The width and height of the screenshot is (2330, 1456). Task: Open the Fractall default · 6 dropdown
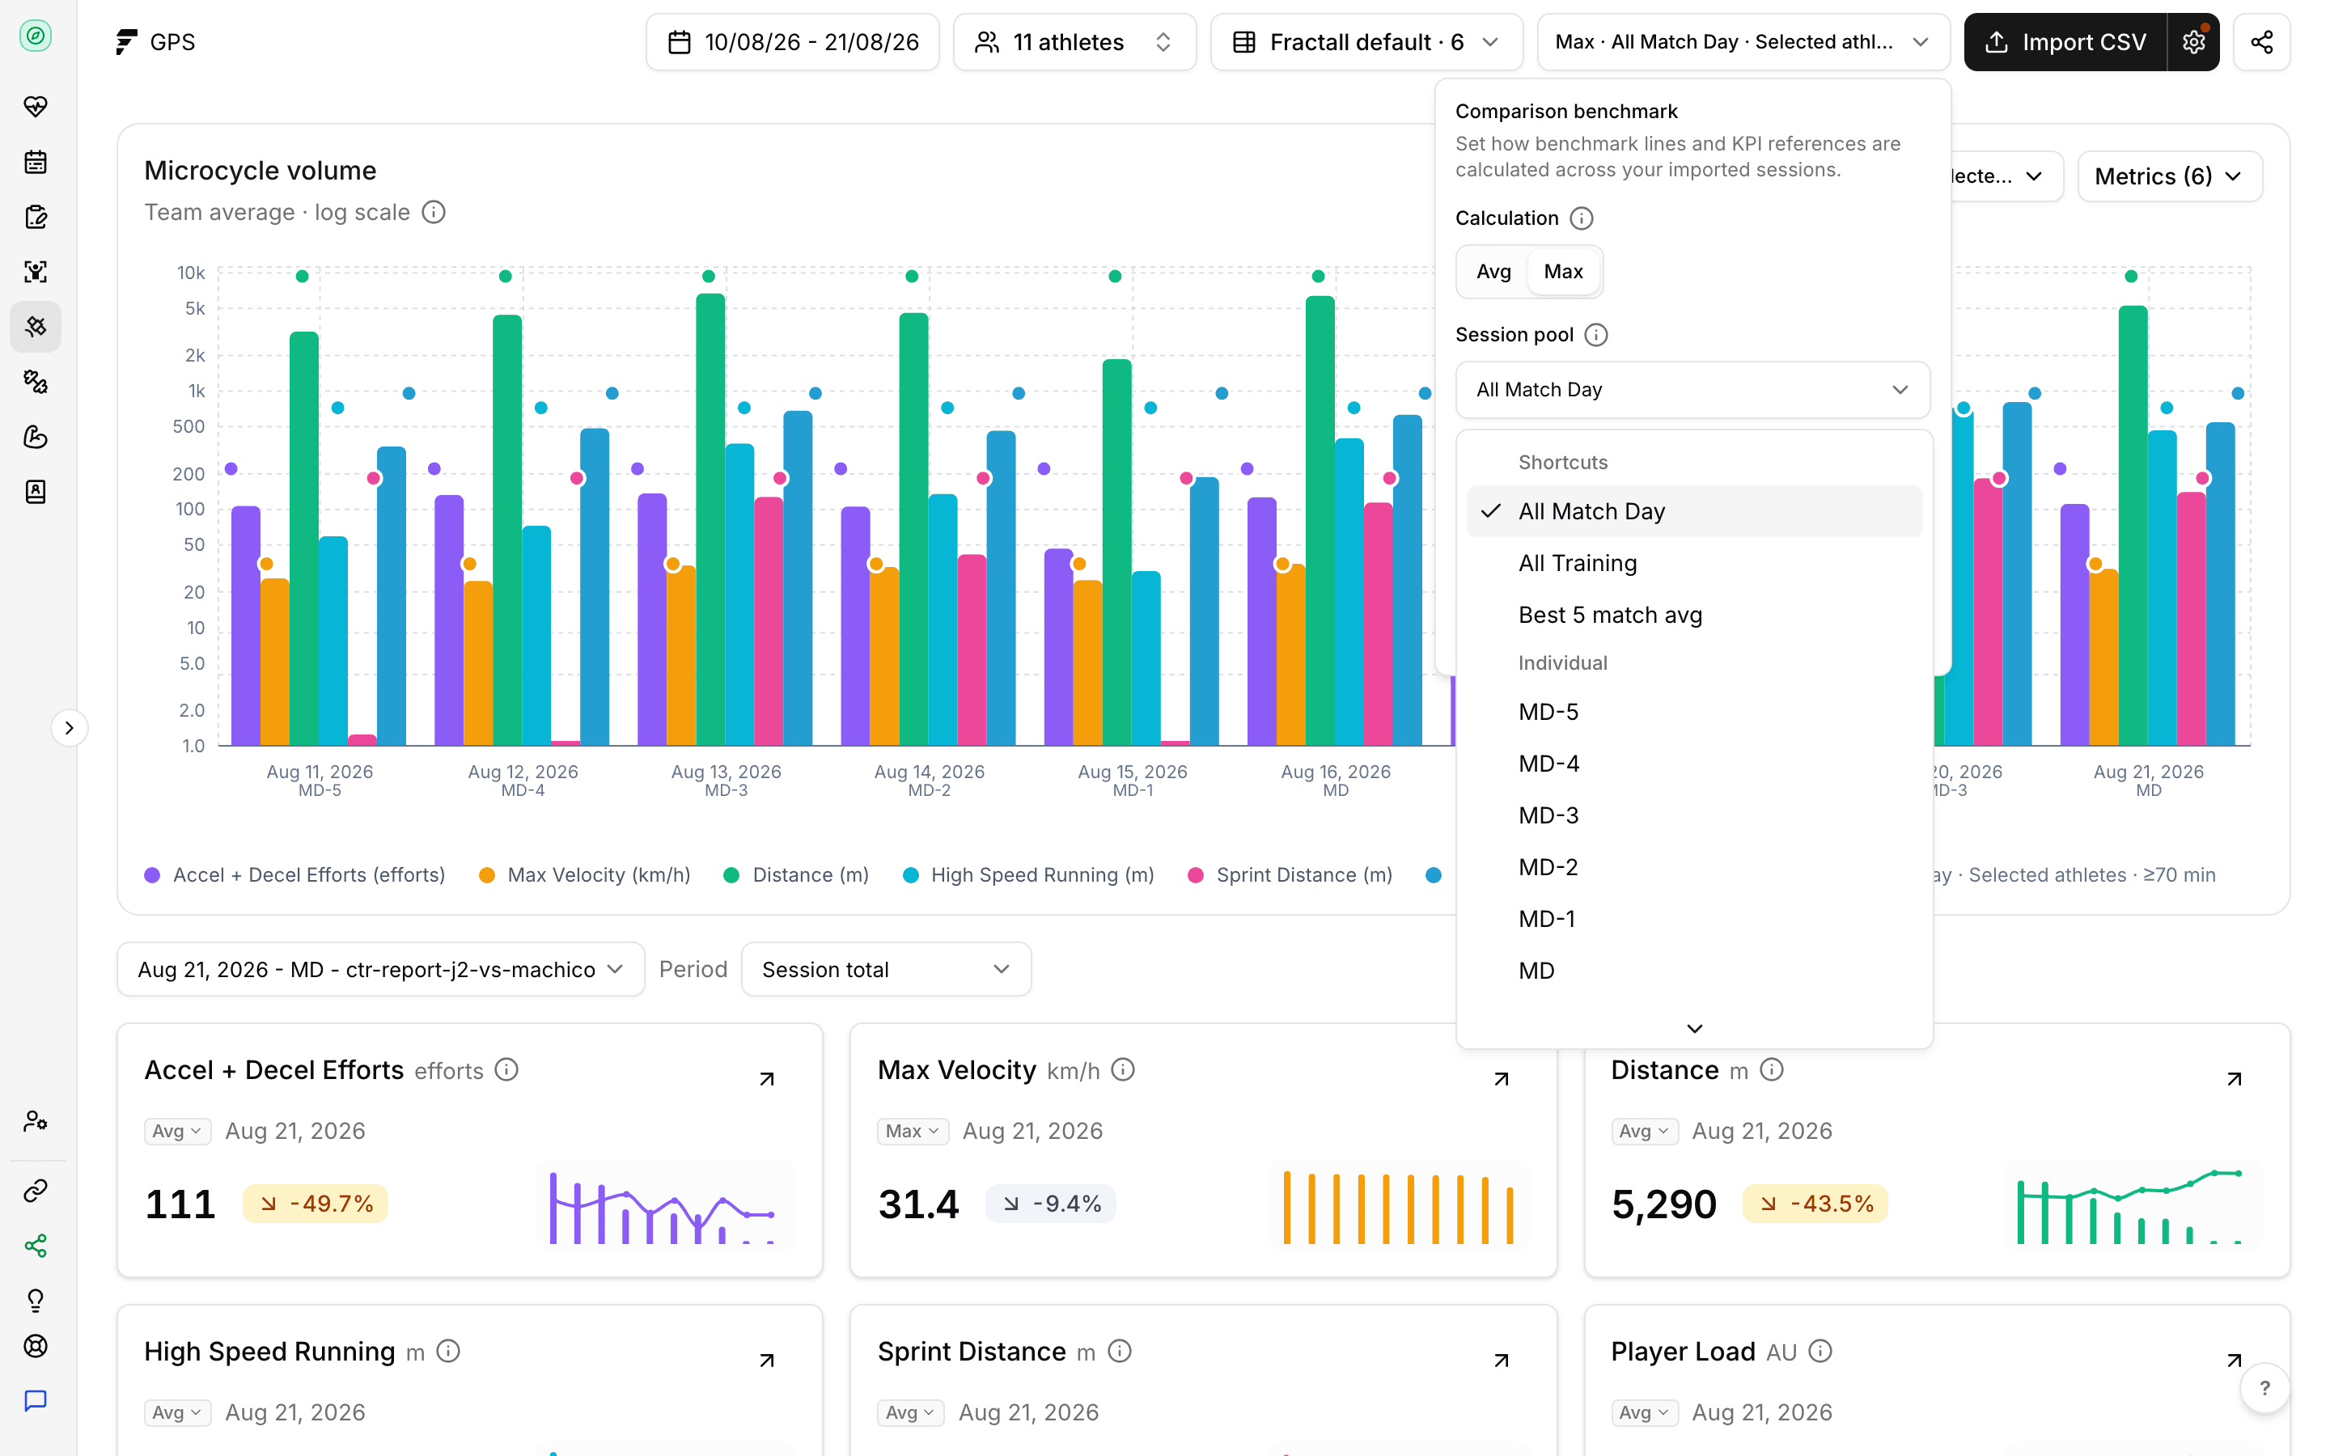pyautogui.click(x=1366, y=42)
